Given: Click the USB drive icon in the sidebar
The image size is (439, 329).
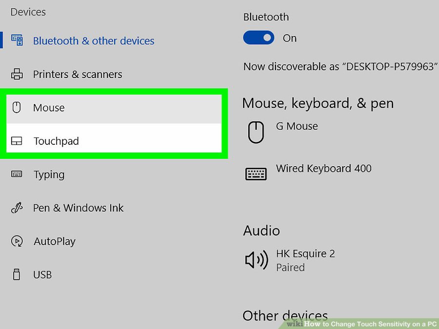Looking at the screenshot, I should click(x=17, y=274).
